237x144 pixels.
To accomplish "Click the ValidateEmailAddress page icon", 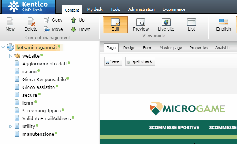I will click(17, 118).
